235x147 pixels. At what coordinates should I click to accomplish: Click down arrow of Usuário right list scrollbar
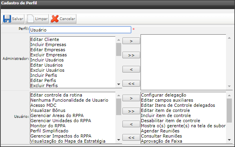point(229,140)
